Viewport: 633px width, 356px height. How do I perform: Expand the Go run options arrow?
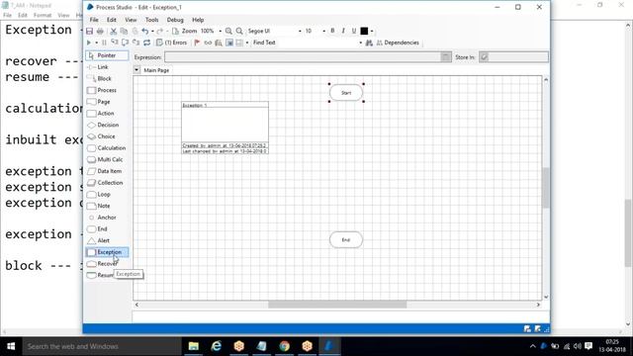pos(96,43)
